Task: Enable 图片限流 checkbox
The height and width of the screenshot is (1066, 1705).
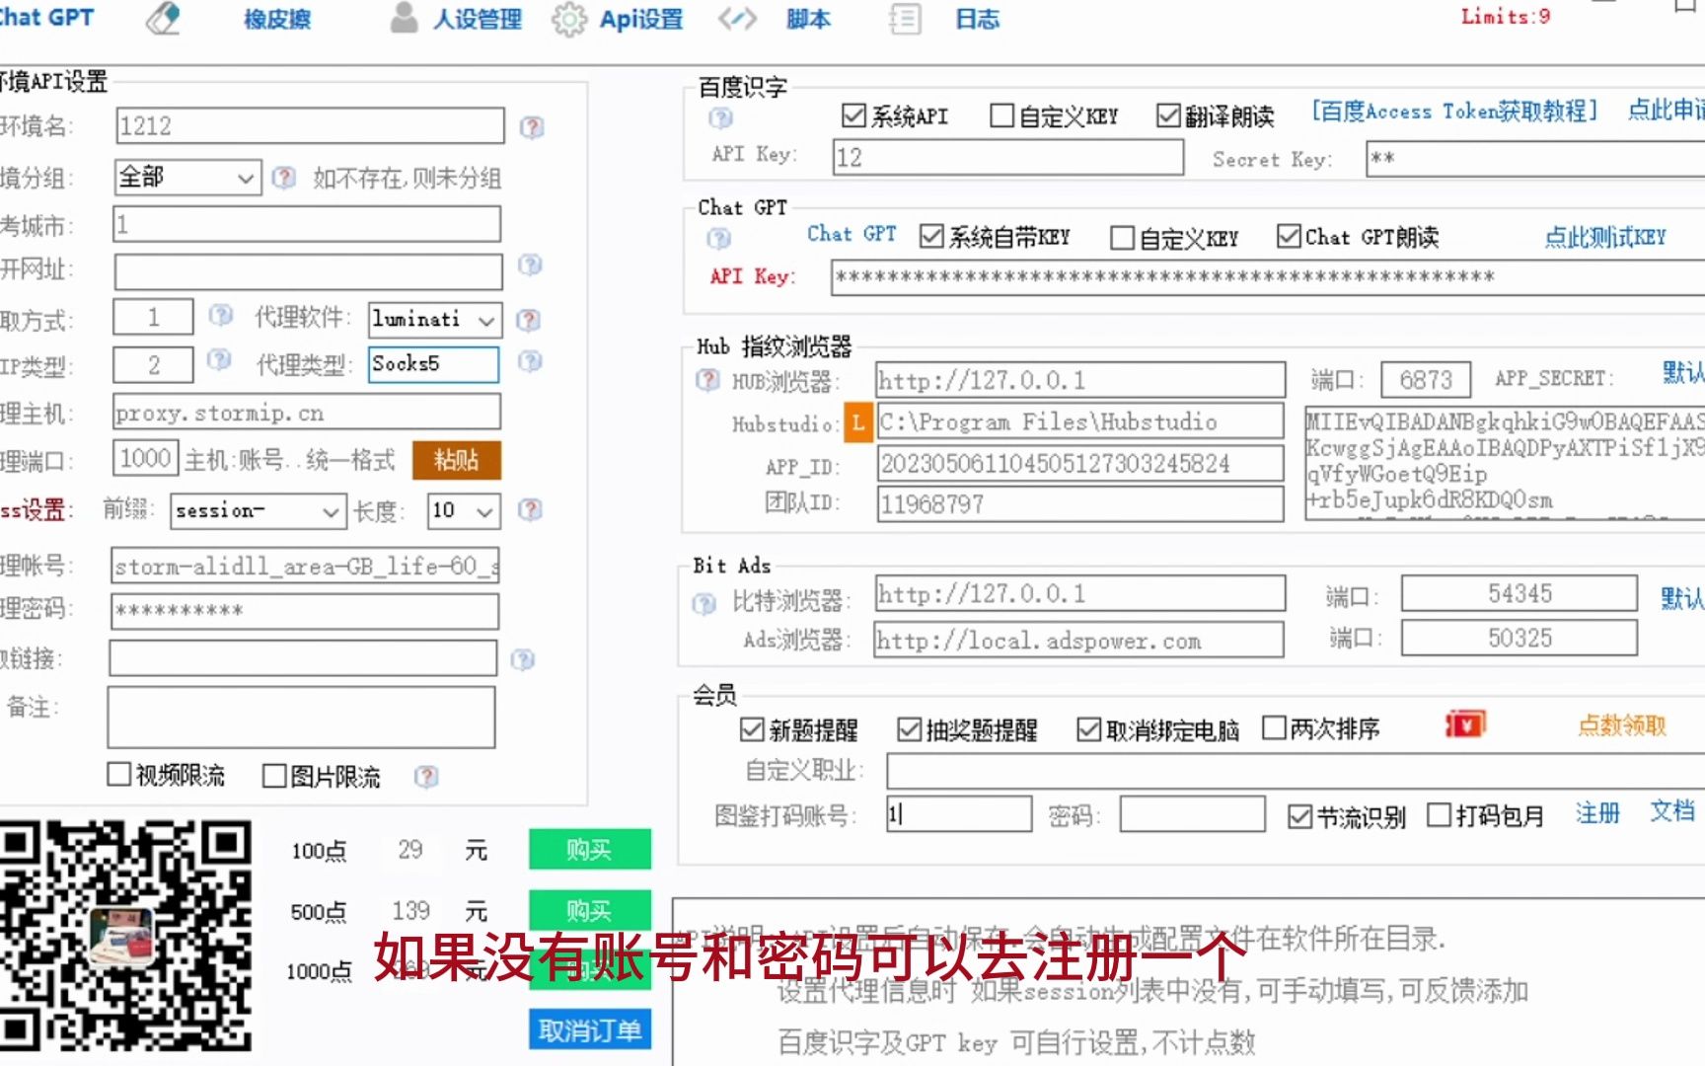Action: click(274, 776)
